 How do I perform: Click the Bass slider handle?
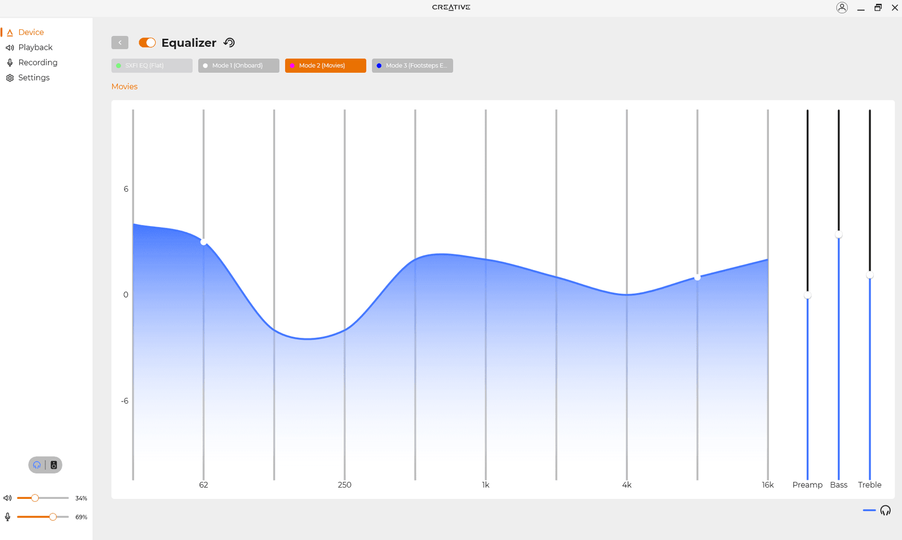[x=838, y=235]
